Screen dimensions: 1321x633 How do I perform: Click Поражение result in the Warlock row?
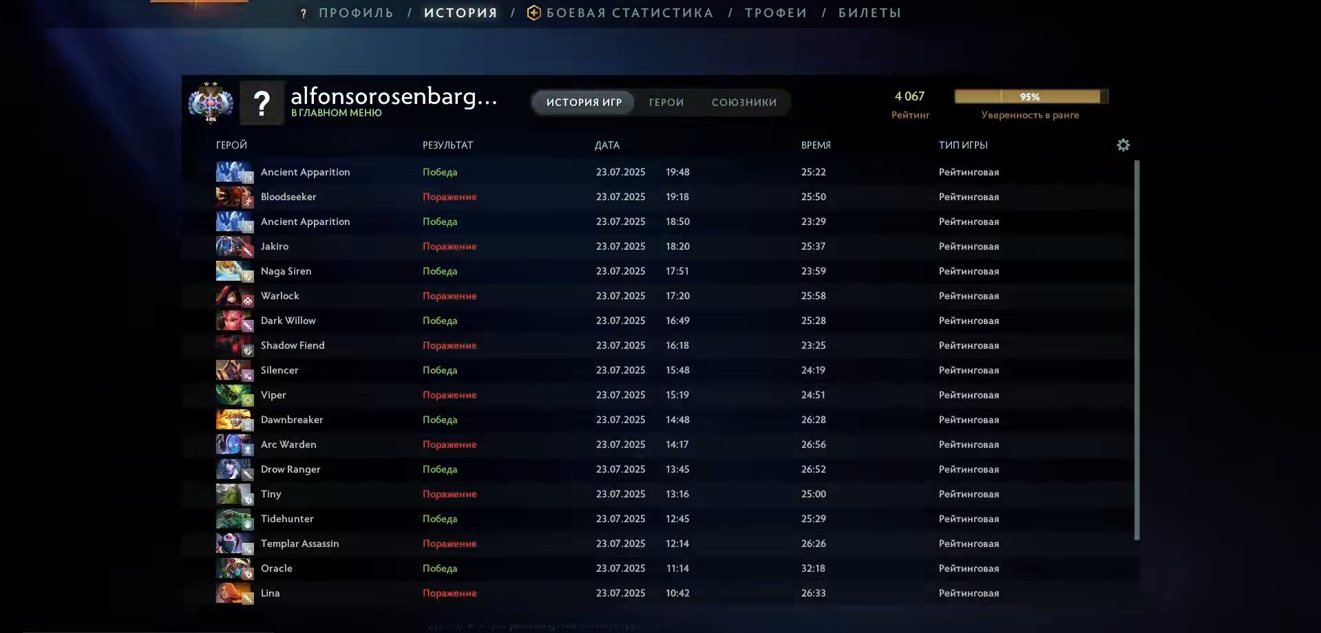coord(450,296)
